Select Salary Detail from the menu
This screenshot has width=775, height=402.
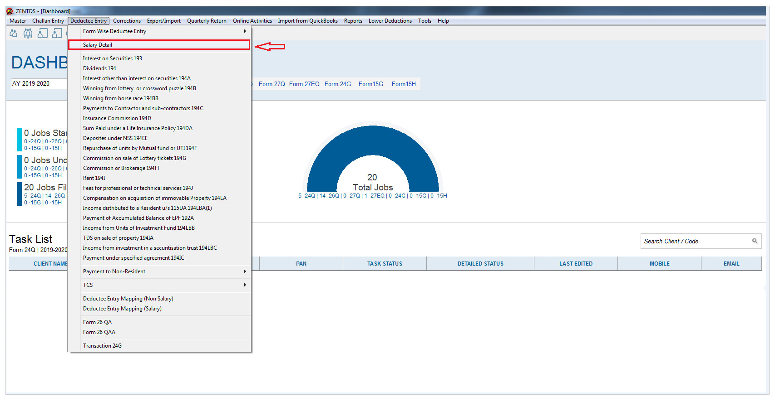point(159,45)
